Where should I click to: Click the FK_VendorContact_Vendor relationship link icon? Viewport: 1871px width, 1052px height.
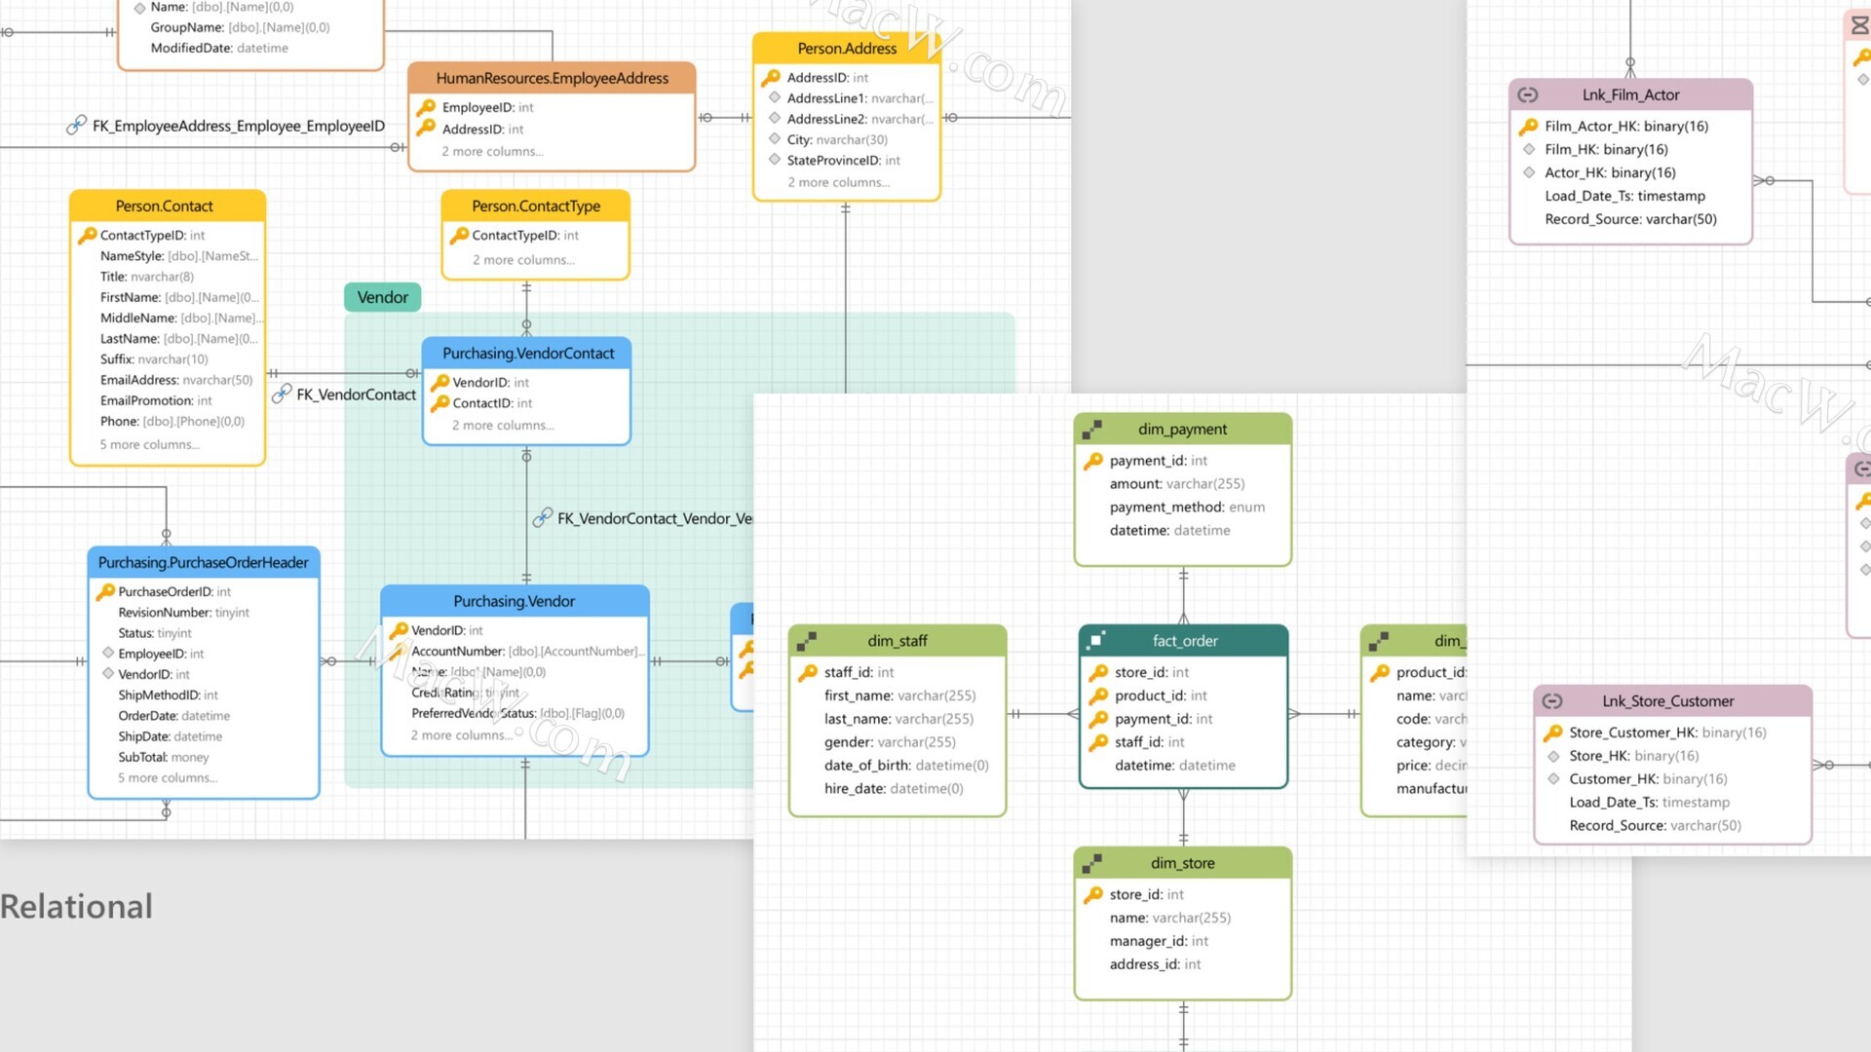pos(543,517)
